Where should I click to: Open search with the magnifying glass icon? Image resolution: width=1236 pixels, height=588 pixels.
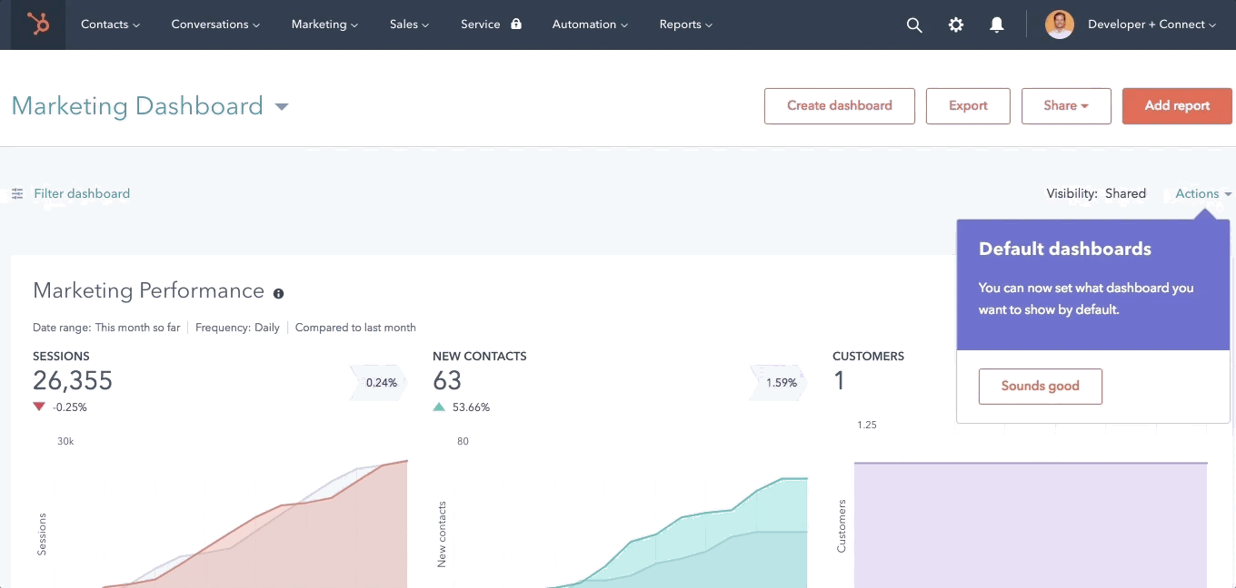tap(914, 25)
